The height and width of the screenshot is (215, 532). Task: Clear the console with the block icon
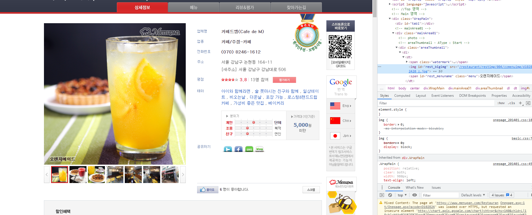pyautogui.click(x=390, y=195)
